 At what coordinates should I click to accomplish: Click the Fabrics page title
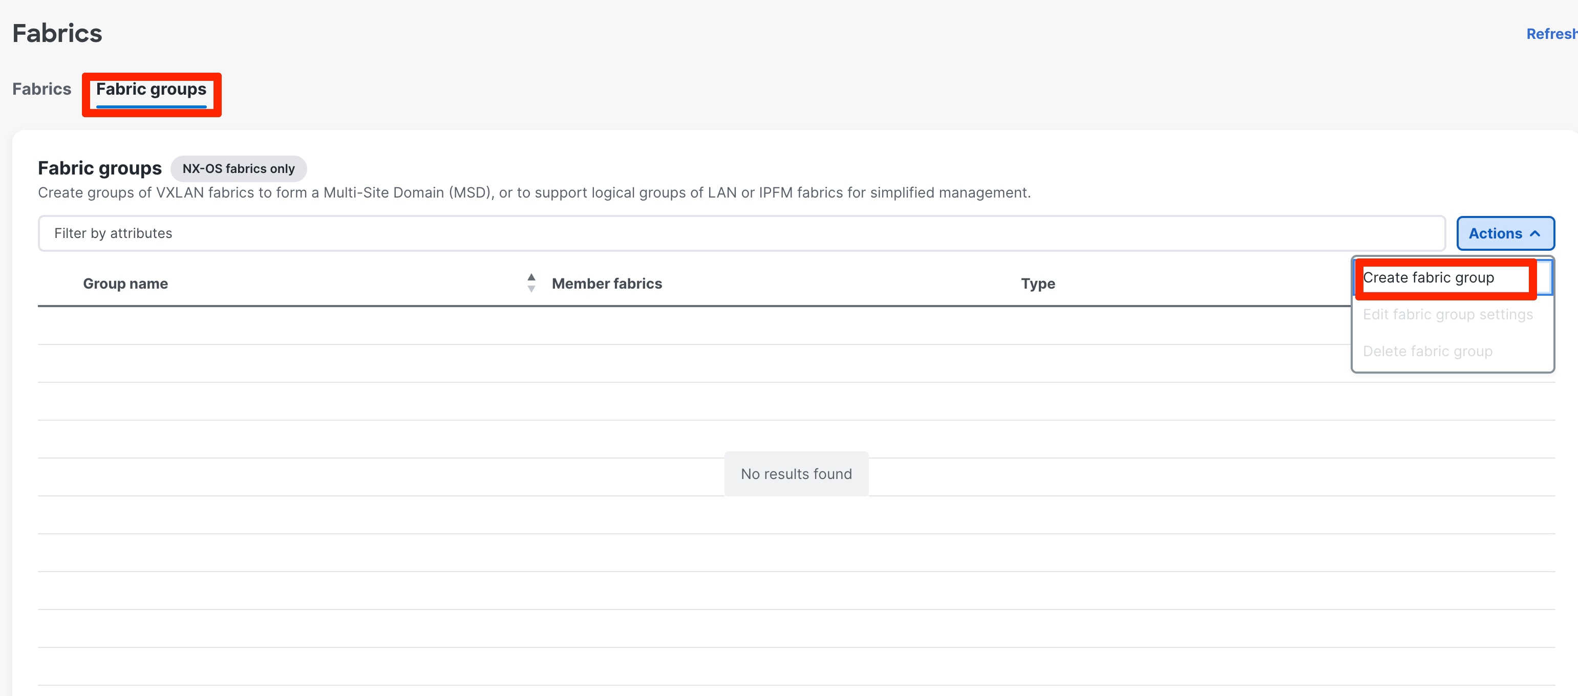point(57,34)
